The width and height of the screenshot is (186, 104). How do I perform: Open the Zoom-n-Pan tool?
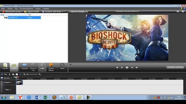coord(33,67)
